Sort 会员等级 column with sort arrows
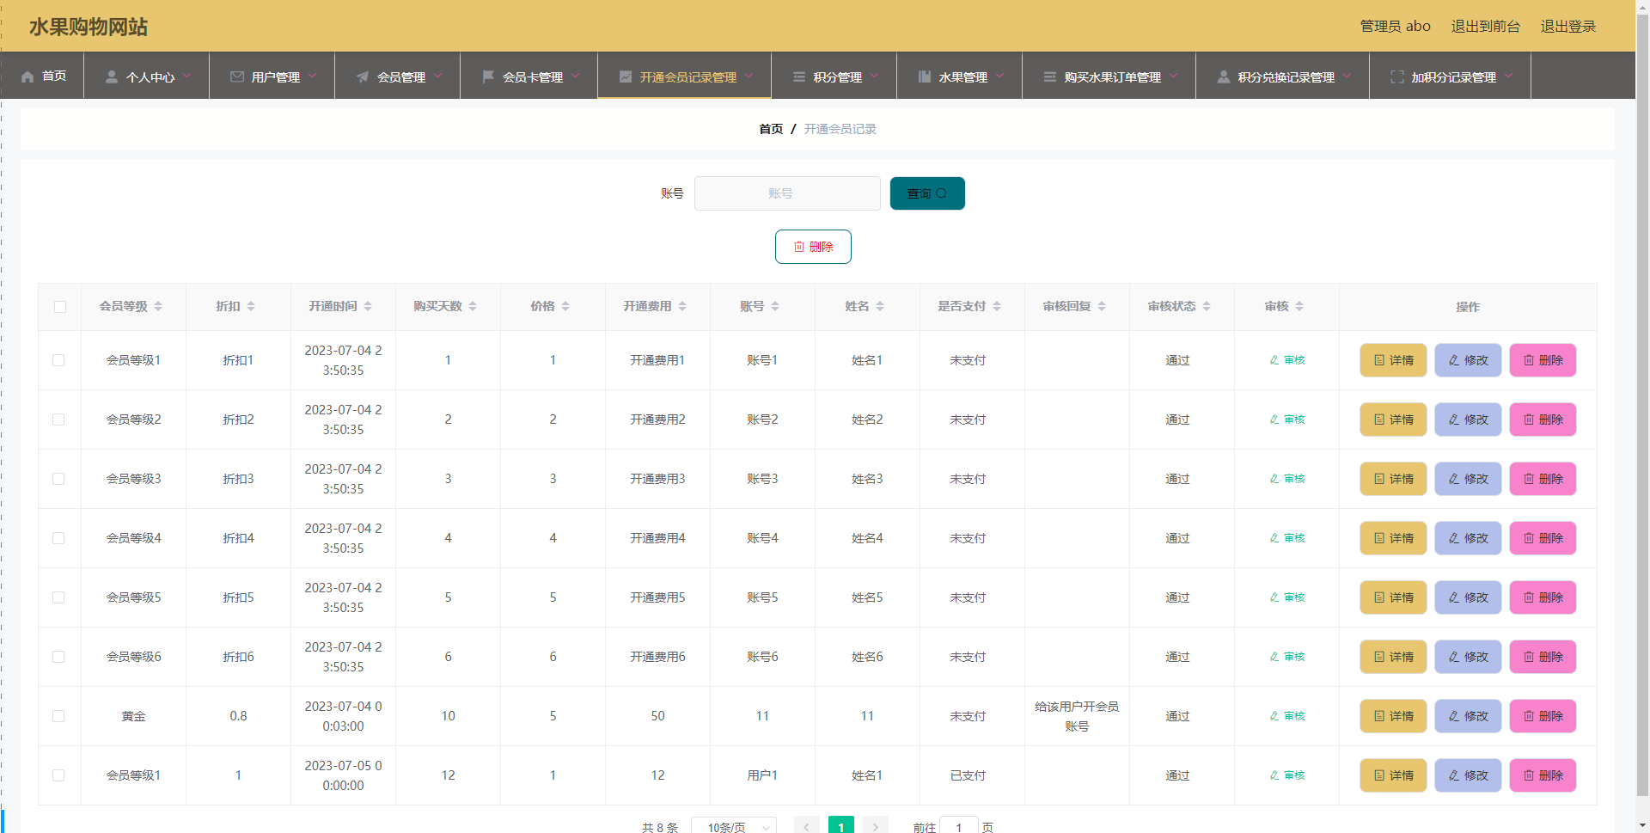This screenshot has width=1650, height=833. pyautogui.click(x=158, y=306)
